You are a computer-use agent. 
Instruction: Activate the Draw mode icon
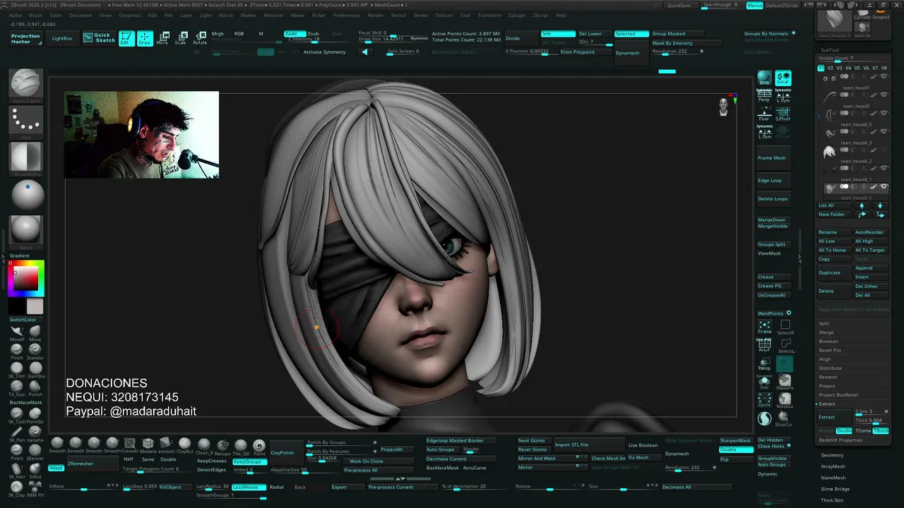coord(145,39)
